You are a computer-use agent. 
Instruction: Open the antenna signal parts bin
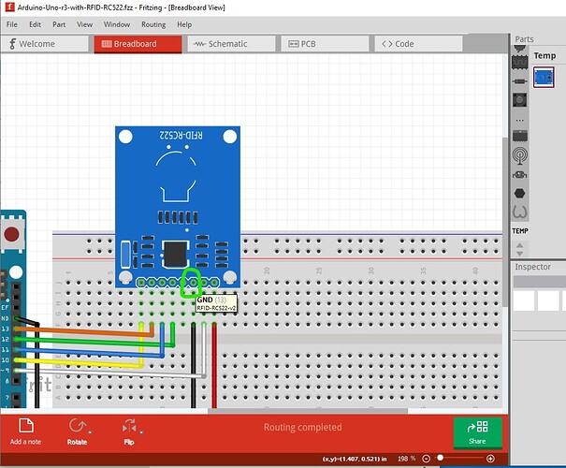point(520,156)
